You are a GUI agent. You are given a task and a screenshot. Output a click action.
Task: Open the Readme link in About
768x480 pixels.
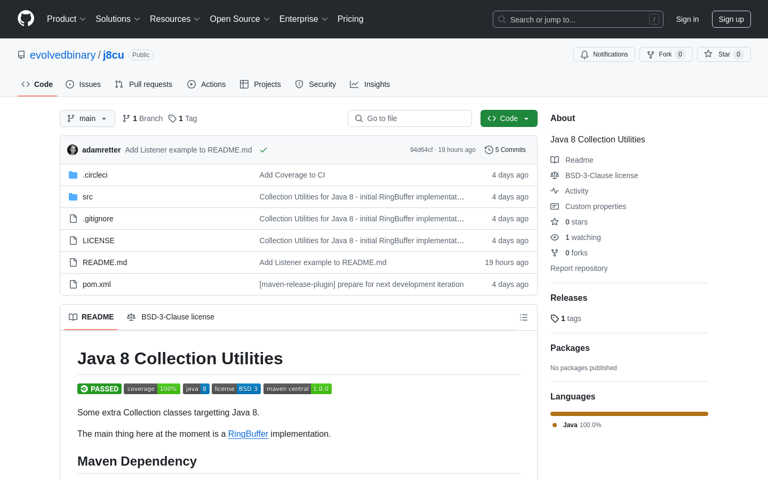tap(572, 160)
